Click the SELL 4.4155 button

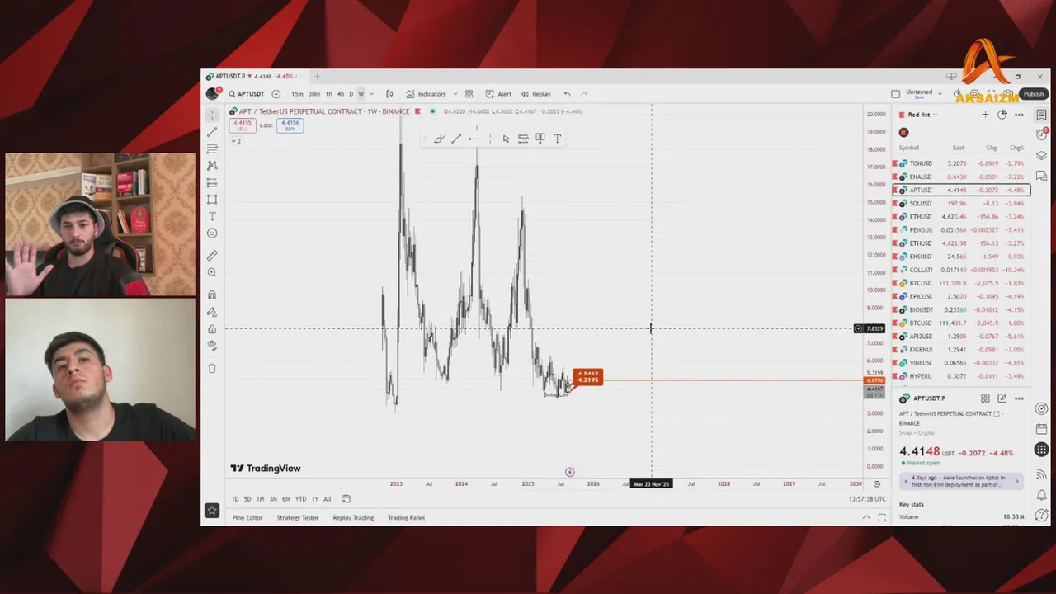click(243, 125)
